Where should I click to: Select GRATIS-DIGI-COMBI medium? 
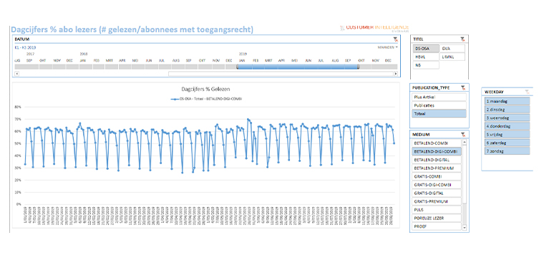437,185
